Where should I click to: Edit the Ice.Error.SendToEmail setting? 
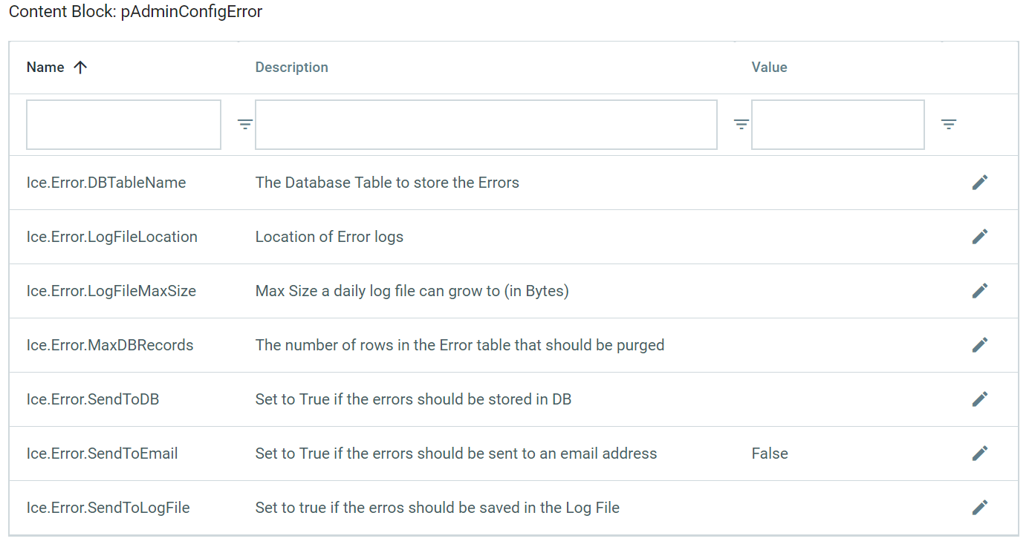pyautogui.click(x=980, y=454)
